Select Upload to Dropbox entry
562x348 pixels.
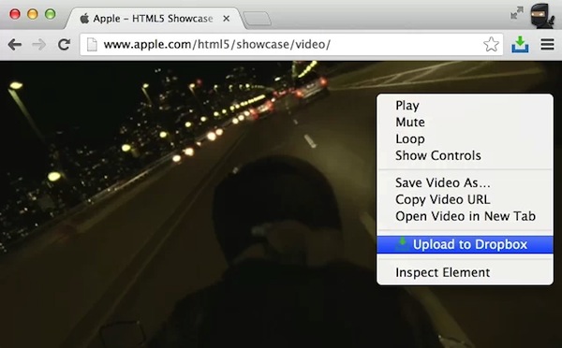[465, 244]
